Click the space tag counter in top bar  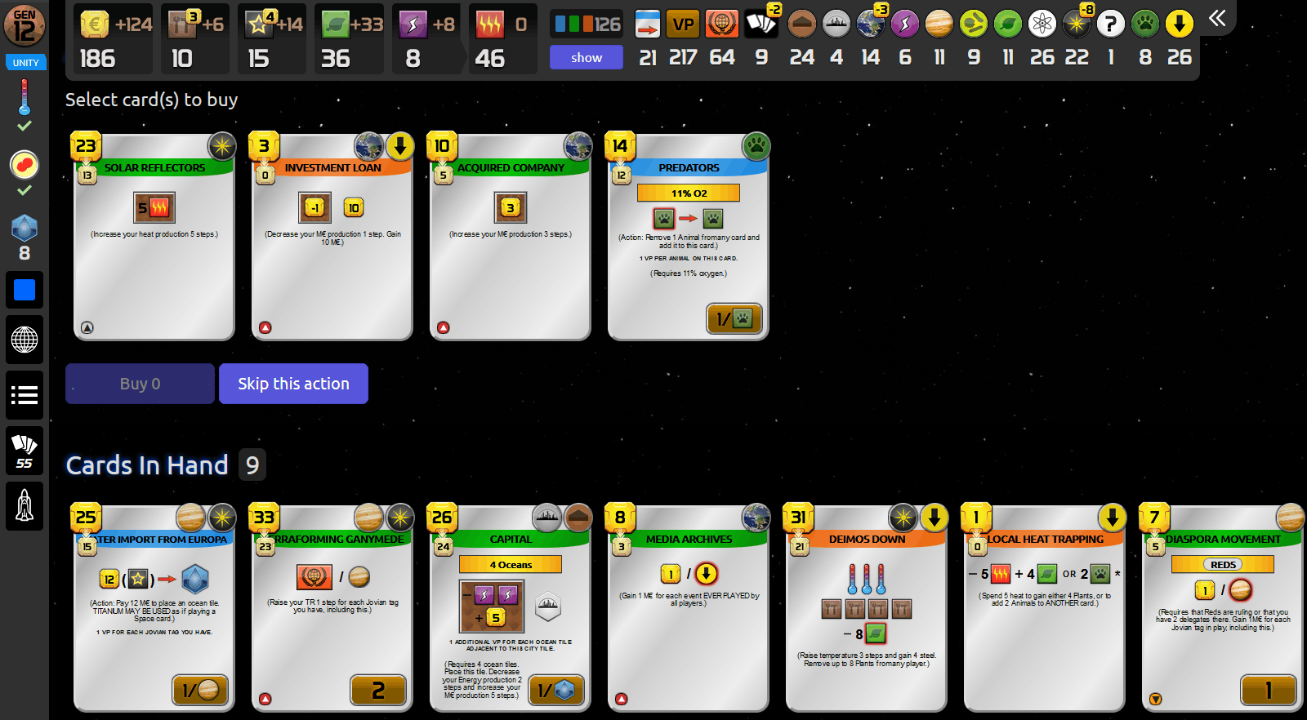[x=1077, y=24]
